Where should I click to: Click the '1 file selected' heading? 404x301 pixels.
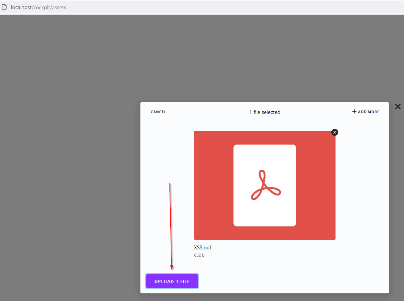265,112
